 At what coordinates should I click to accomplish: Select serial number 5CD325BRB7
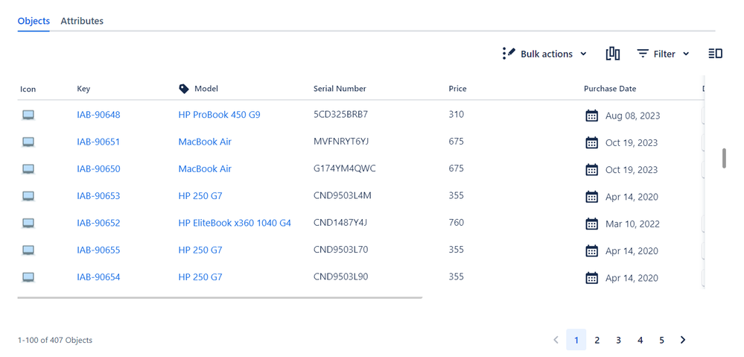pyautogui.click(x=340, y=115)
